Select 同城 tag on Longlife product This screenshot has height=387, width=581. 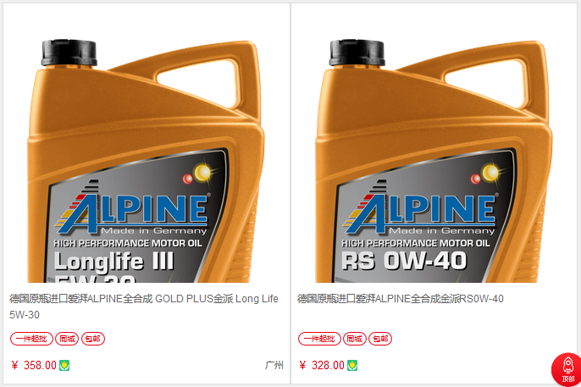tap(67, 339)
